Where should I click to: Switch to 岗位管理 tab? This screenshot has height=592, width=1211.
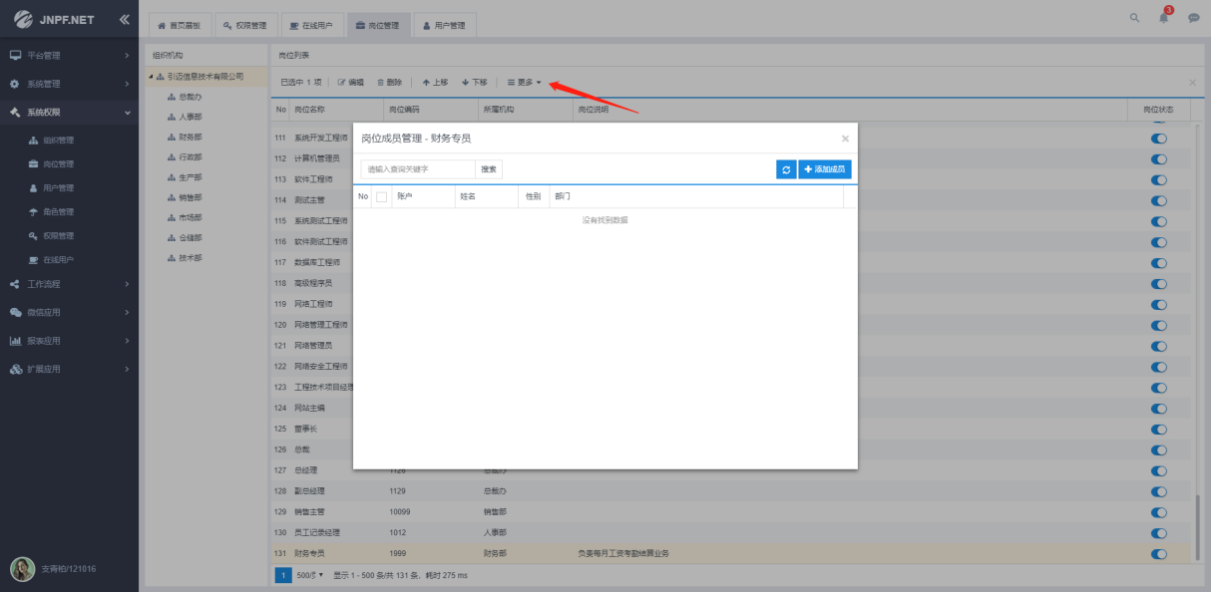click(377, 25)
